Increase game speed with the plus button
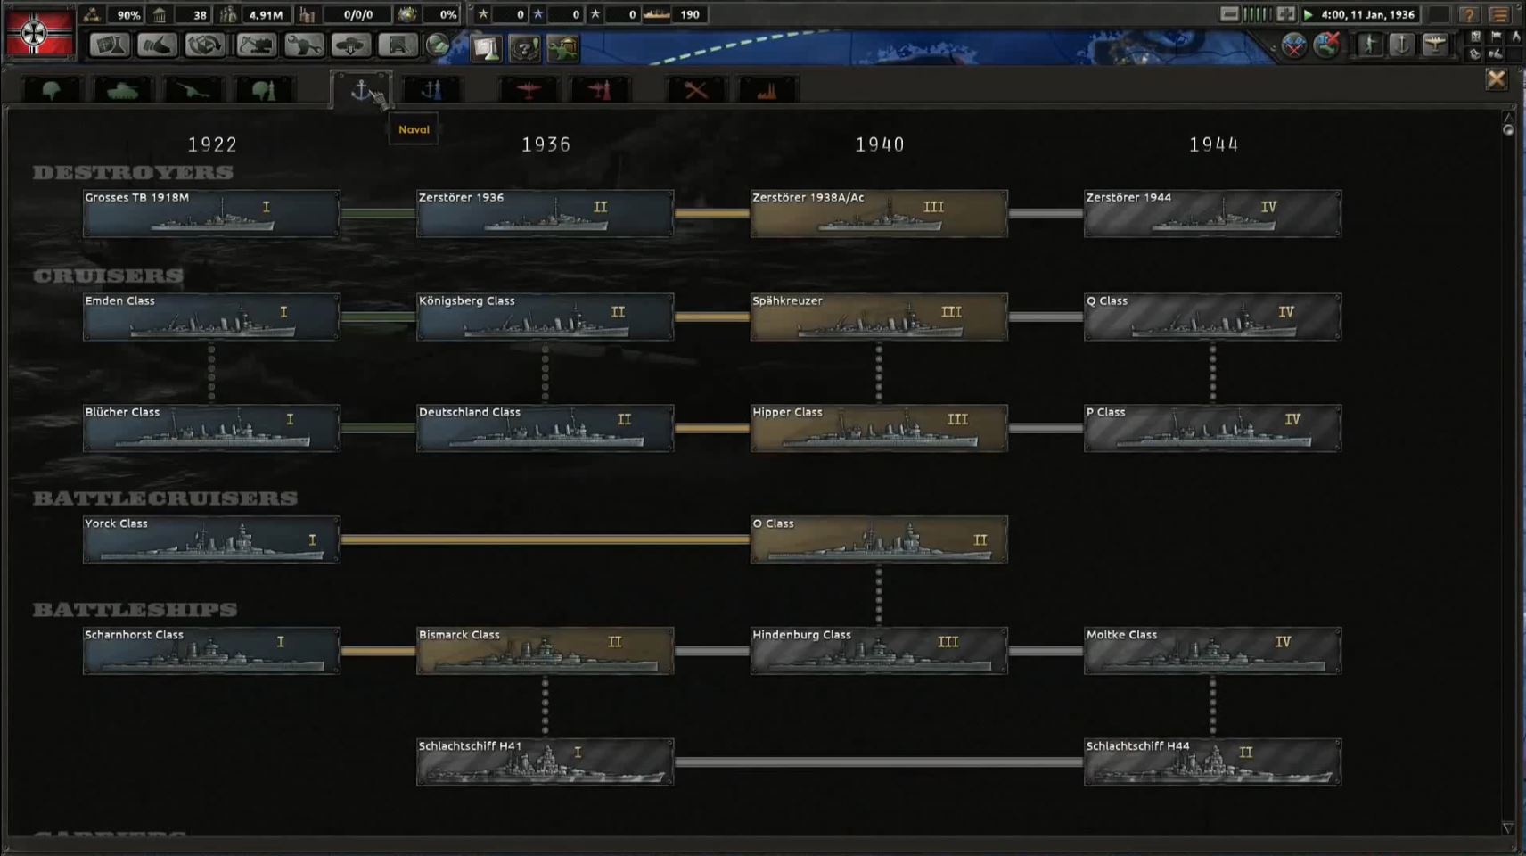 tap(1285, 14)
